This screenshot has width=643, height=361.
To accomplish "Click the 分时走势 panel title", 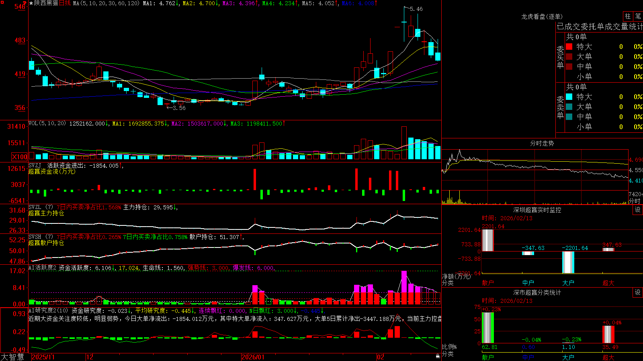I will click(x=542, y=143).
